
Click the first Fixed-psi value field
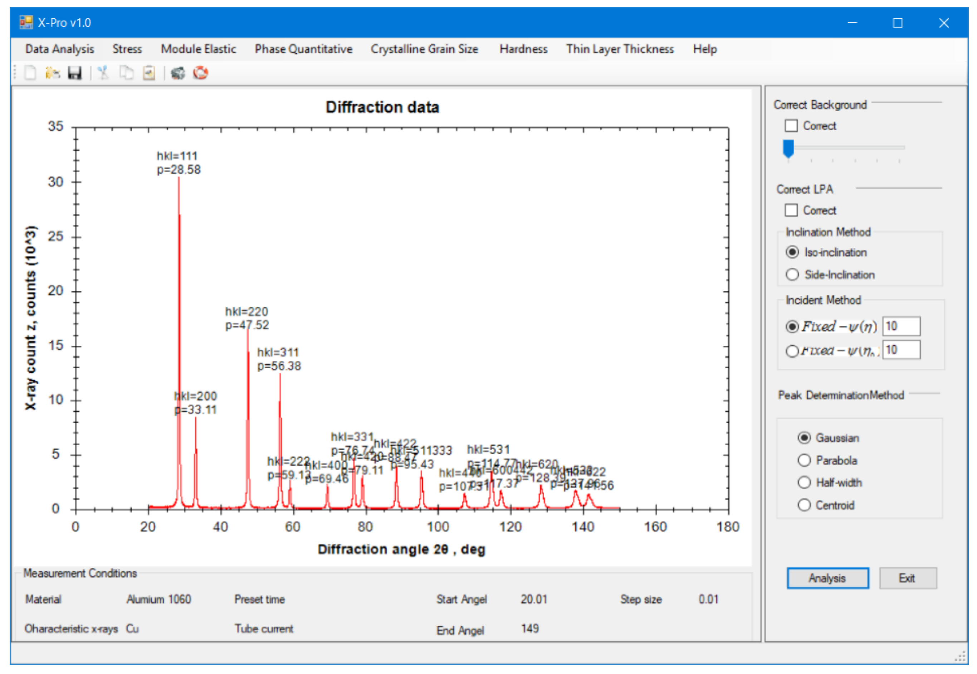click(x=902, y=326)
